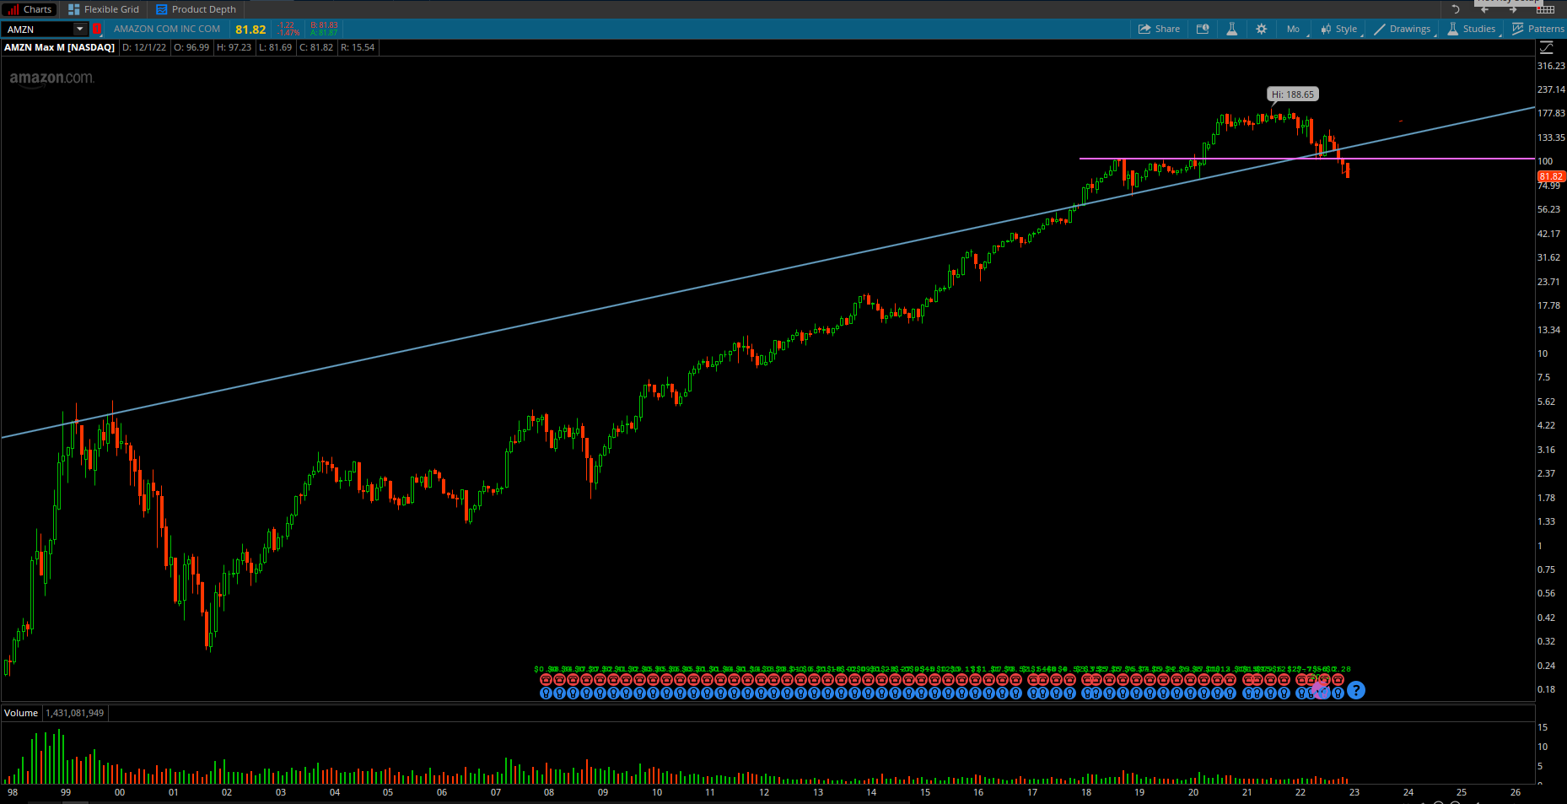Open the Share menu
Image resolution: width=1567 pixels, height=804 pixels.
[1159, 29]
